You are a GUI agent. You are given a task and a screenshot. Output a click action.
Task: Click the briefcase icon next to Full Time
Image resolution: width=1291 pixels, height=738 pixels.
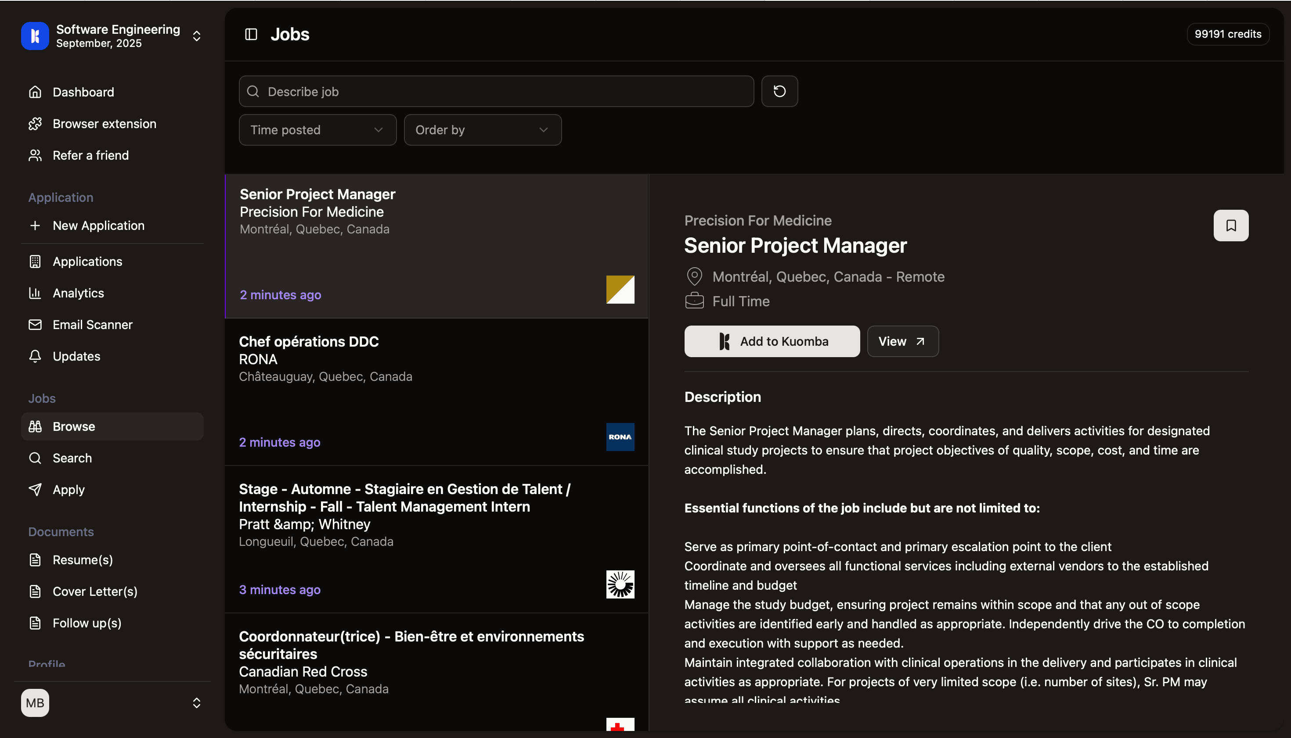694,301
